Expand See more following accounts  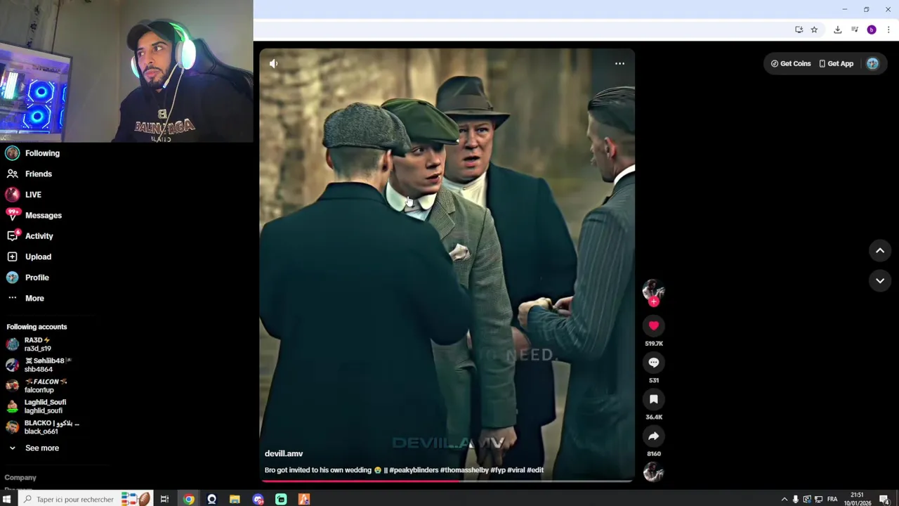pos(33,448)
